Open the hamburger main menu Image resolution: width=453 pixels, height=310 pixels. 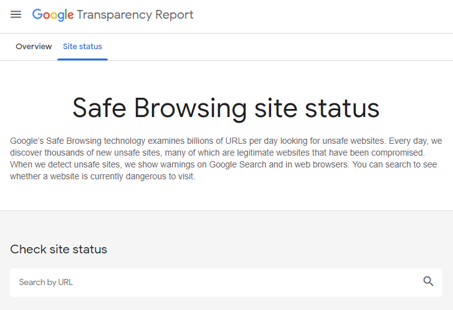click(16, 14)
